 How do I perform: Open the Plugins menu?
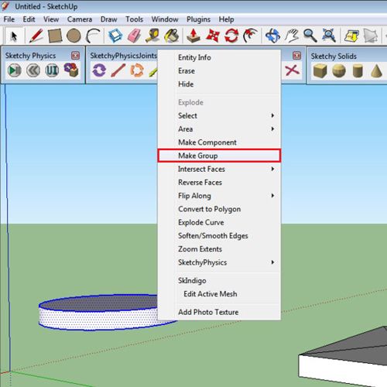[198, 19]
